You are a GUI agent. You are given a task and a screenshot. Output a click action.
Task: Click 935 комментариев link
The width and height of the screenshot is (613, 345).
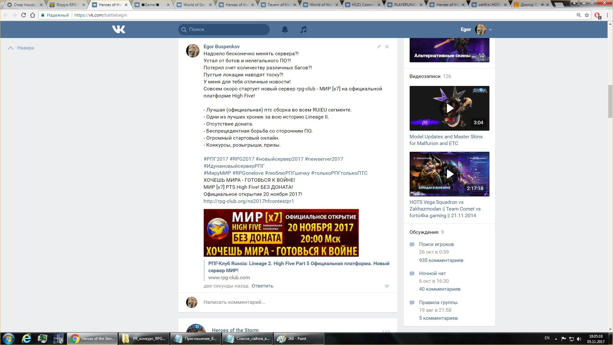441,260
